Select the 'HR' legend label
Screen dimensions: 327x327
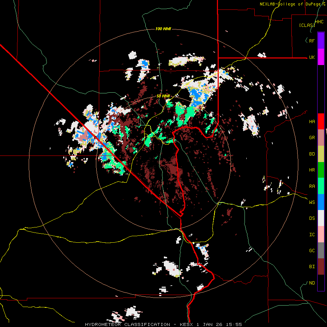(x=312, y=170)
